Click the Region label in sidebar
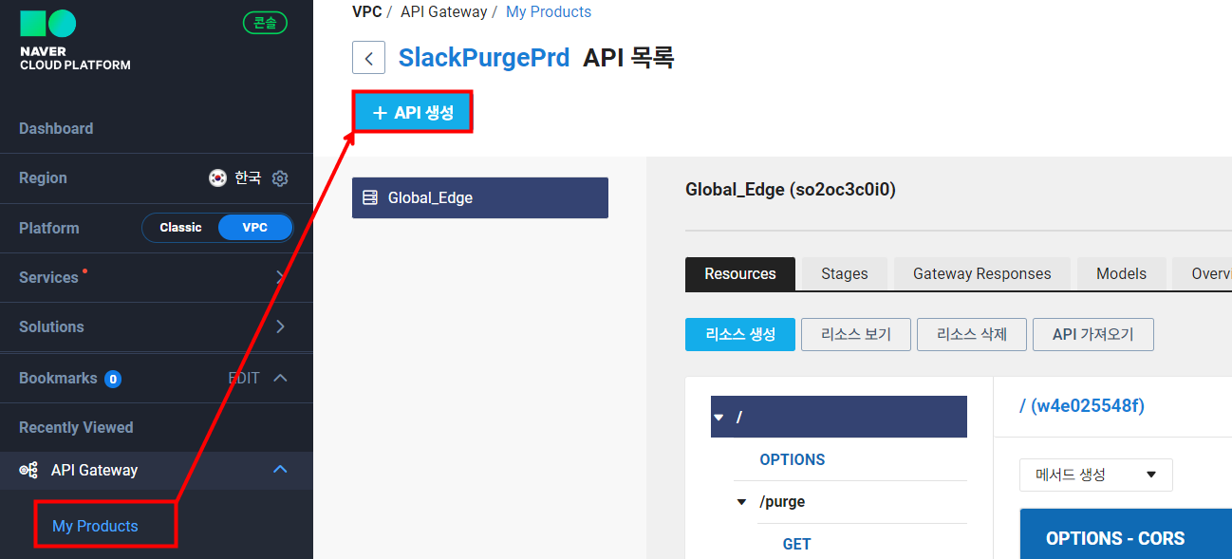 pyautogui.click(x=43, y=177)
